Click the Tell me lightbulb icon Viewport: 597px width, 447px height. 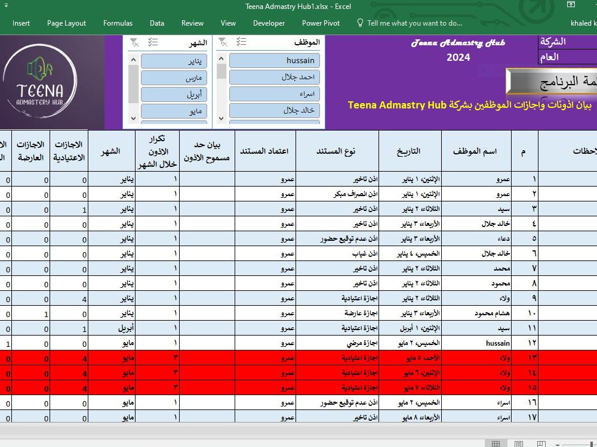pyautogui.click(x=360, y=23)
